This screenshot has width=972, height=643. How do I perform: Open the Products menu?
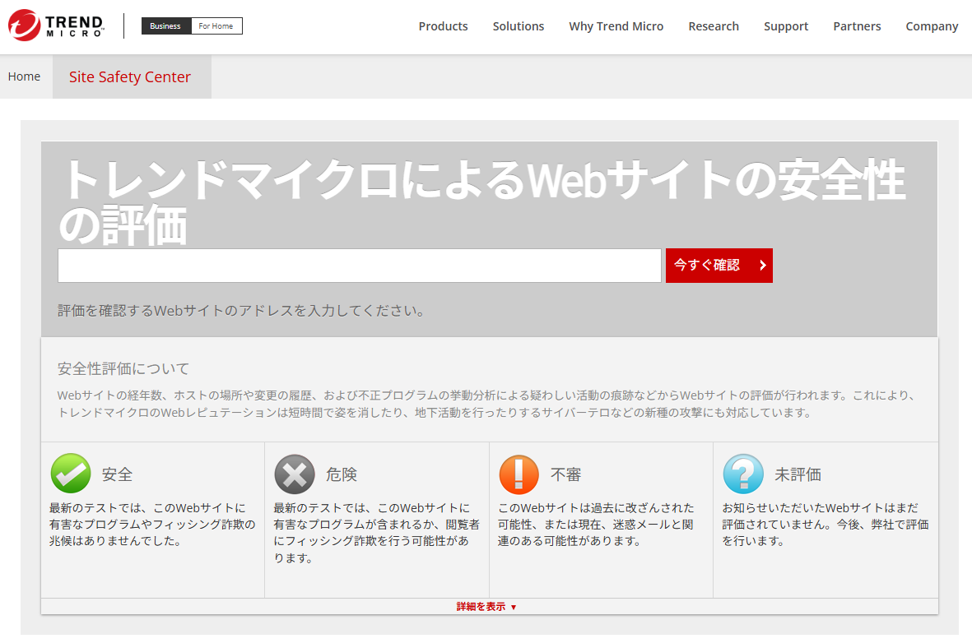tap(444, 26)
